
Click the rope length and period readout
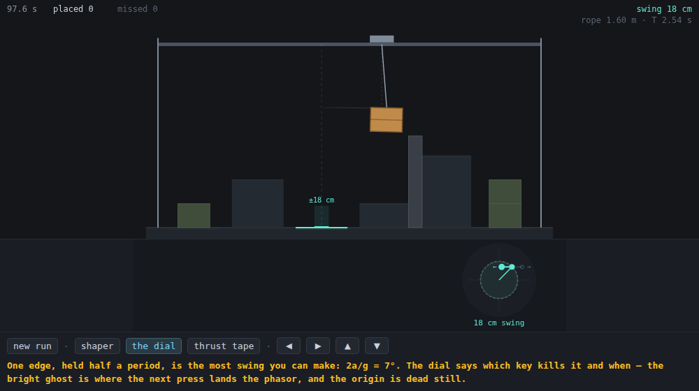coord(637,20)
